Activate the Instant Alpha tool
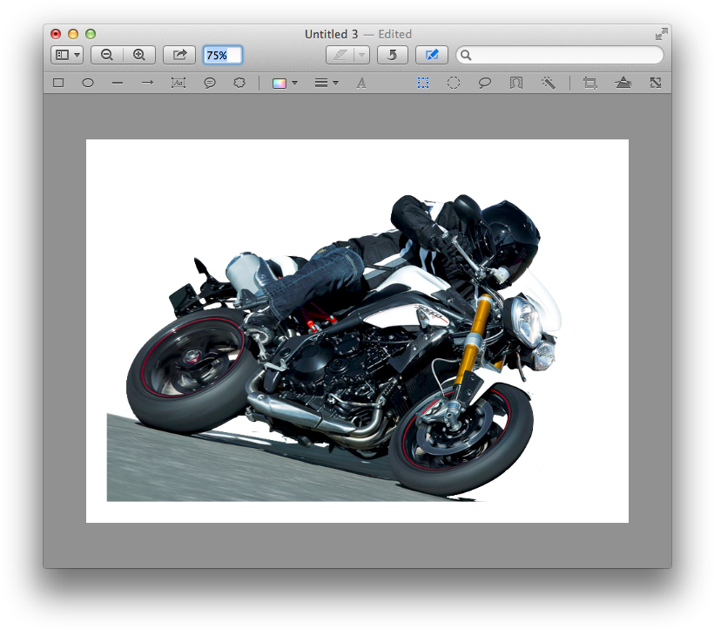 (x=548, y=82)
